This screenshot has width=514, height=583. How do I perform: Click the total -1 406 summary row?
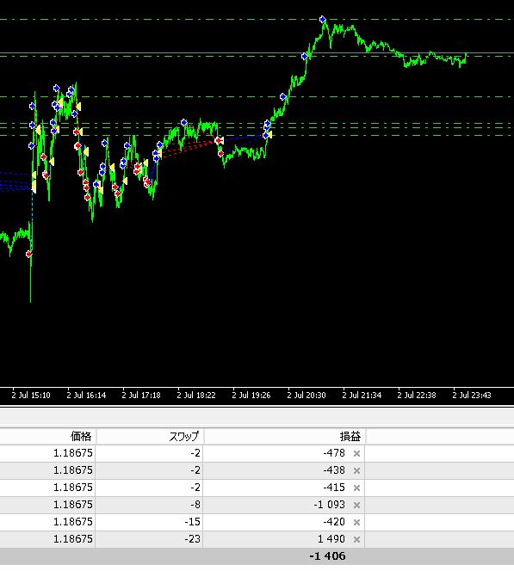257,556
